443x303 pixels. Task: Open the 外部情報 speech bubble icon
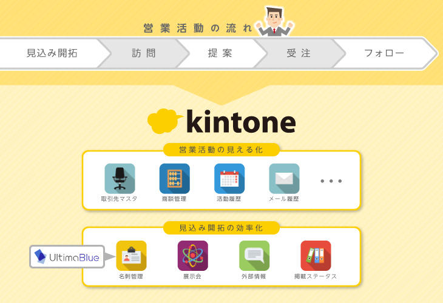254,256
